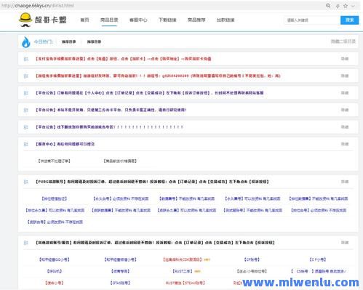Click list icon of PUBG端游账号 row
363x290 pixels.
point(26,182)
